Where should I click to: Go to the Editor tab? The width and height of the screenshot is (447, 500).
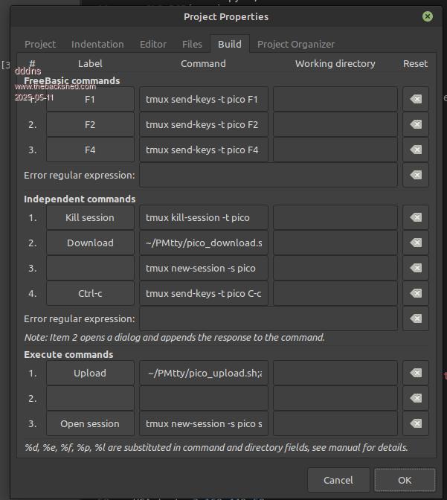[x=153, y=44]
